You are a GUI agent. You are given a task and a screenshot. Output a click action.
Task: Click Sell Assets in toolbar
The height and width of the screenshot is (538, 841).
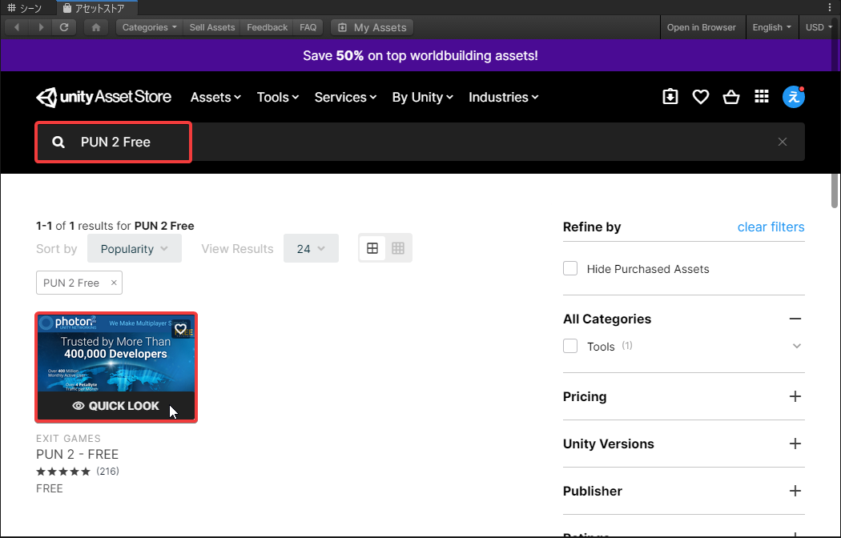click(212, 27)
